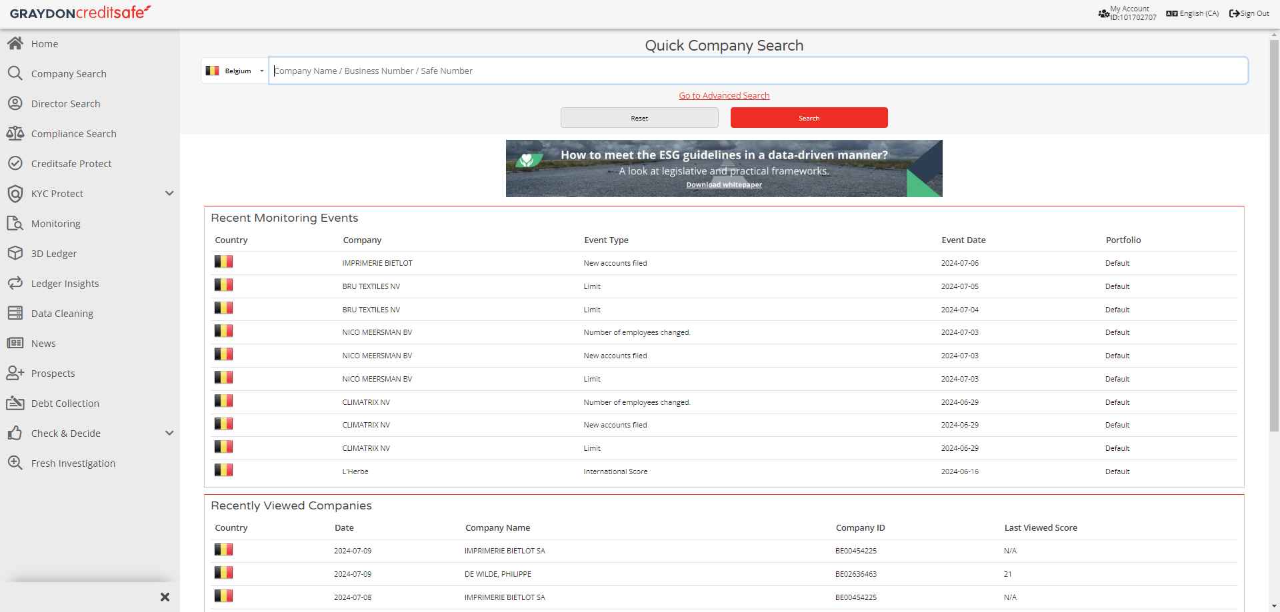This screenshot has height=612, width=1280.
Task: Open the Compliance Search menu item
Action: 90,133
